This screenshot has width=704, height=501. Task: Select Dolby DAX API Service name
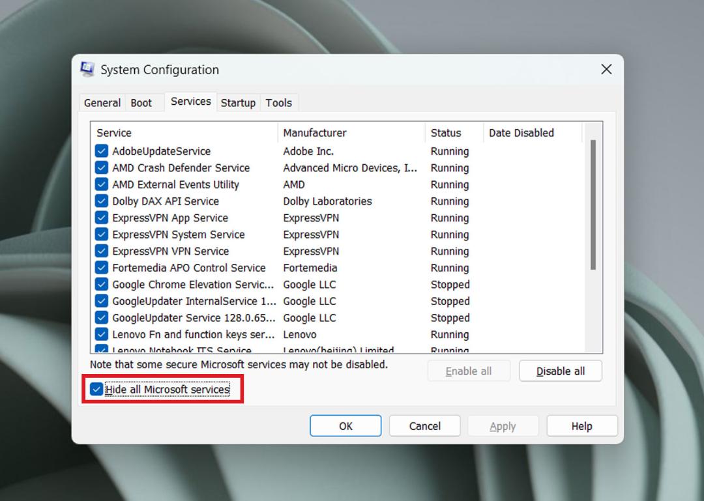click(166, 201)
